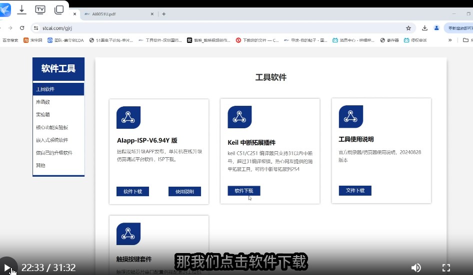The image size is (473, 275).
Task: Click the Keil 中断拓展插件 card icon
Action: click(x=239, y=117)
